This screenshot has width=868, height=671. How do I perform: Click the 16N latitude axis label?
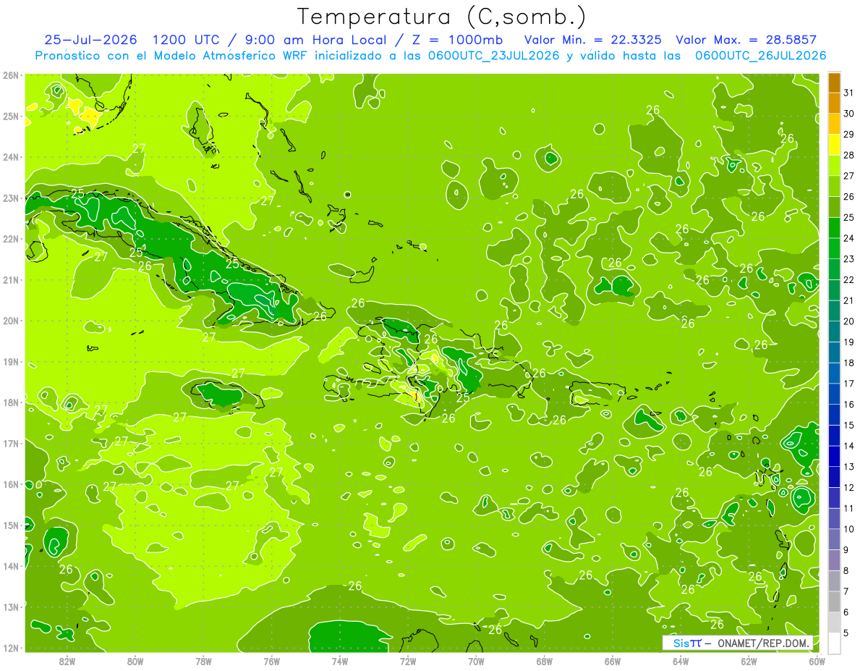click(x=10, y=484)
